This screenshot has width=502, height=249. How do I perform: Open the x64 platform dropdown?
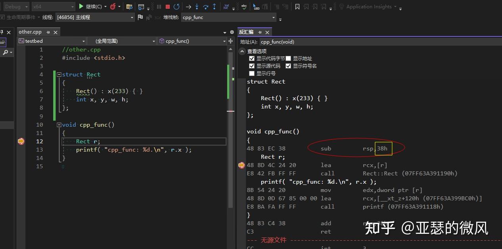73,6
